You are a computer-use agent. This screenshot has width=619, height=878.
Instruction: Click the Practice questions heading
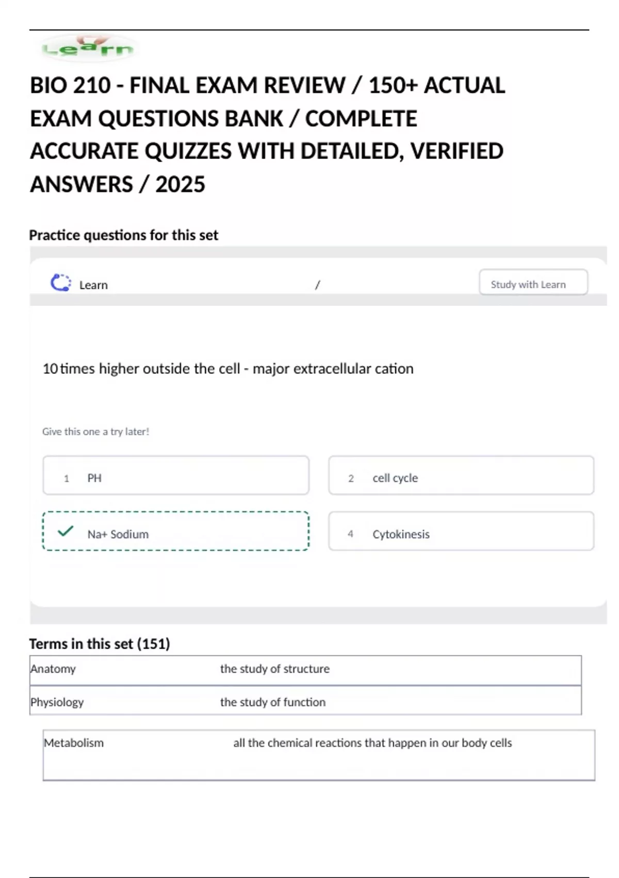(x=124, y=236)
